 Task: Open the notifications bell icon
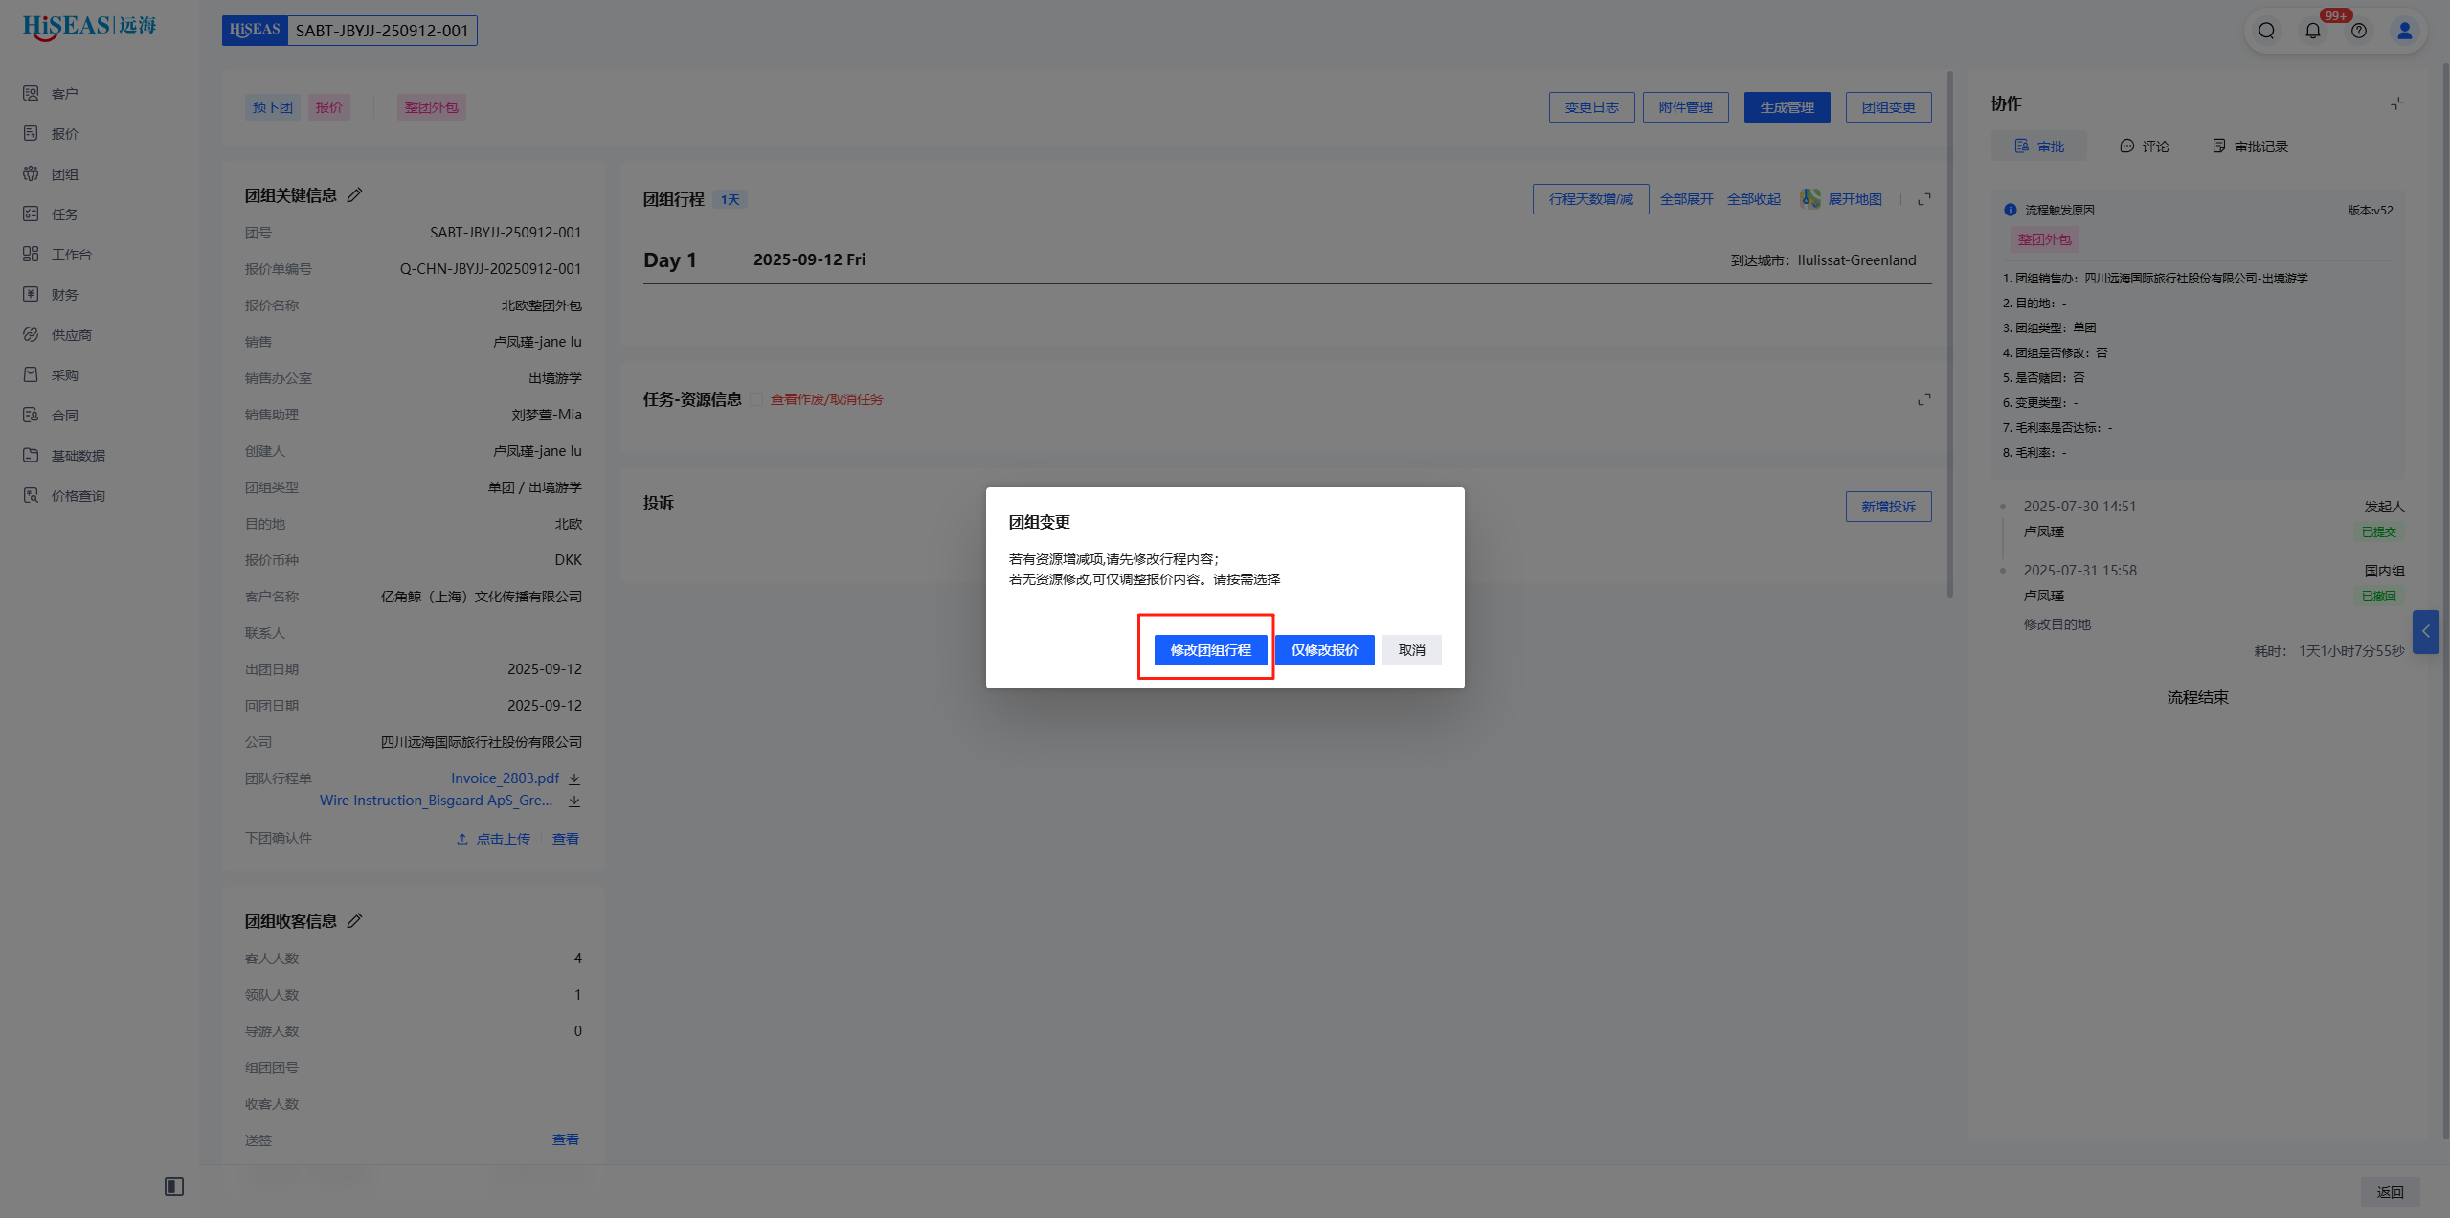(x=2313, y=31)
